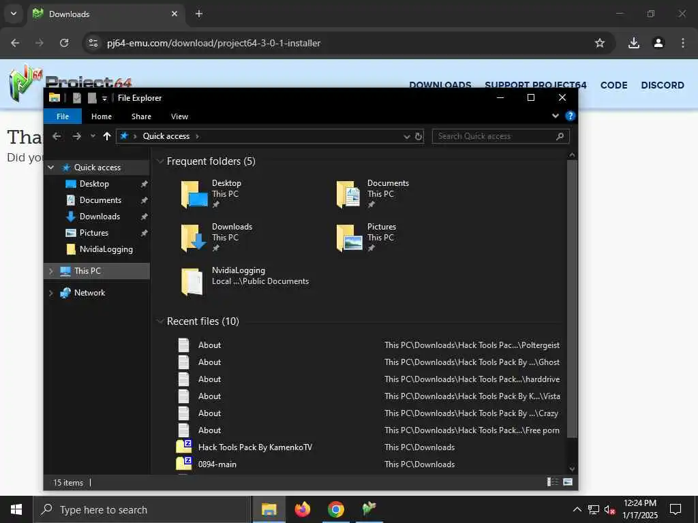698x523 pixels.
Task: Click Chrome icon in taskbar
Action: 336,509
